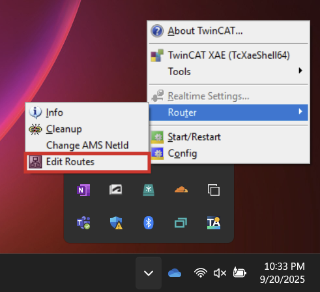Click the gray curved-arrow tray icon
Screen dimensions: 320x292
coord(115,189)
